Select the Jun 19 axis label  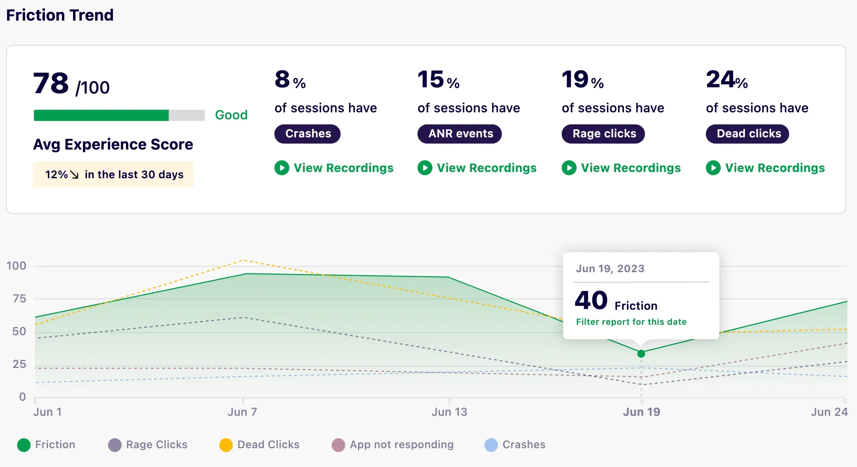(641, 412)
